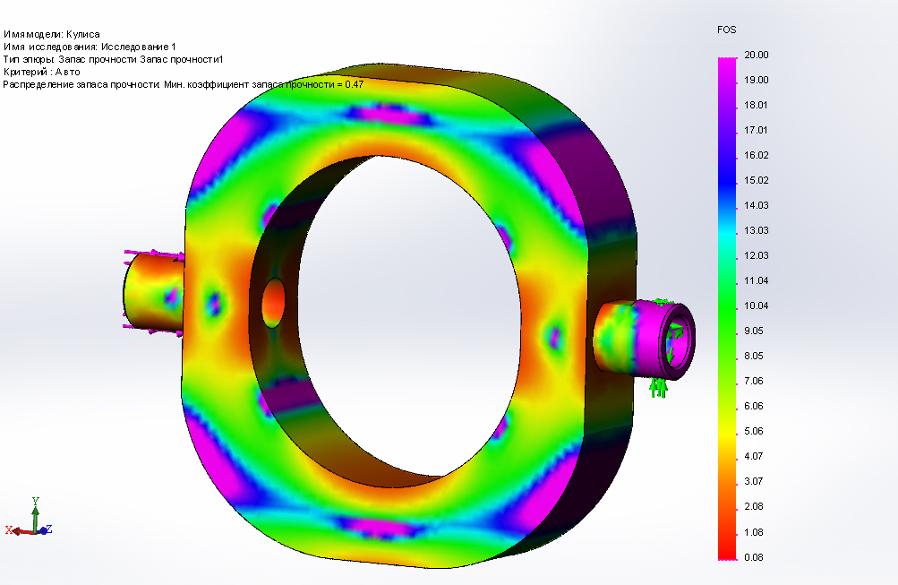Click legend value 19.00
The width and height of the screenshot is (898, 585).
pyautogui.click(x=756, y=81)
